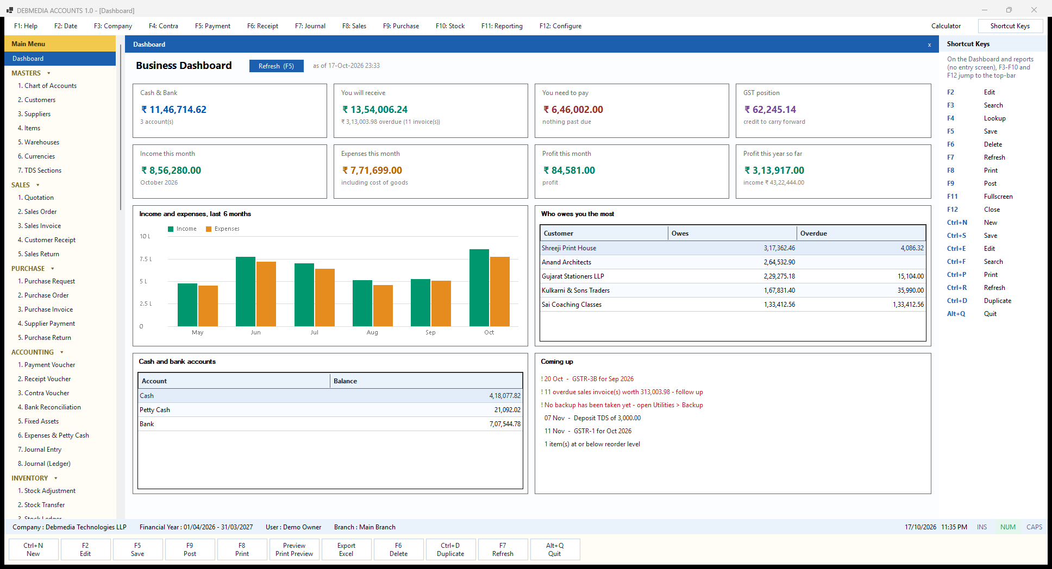The width and height of the screenshot is (1052, 569).
Task: Click the F8 Print bottom button
Action: pos(242,549)
